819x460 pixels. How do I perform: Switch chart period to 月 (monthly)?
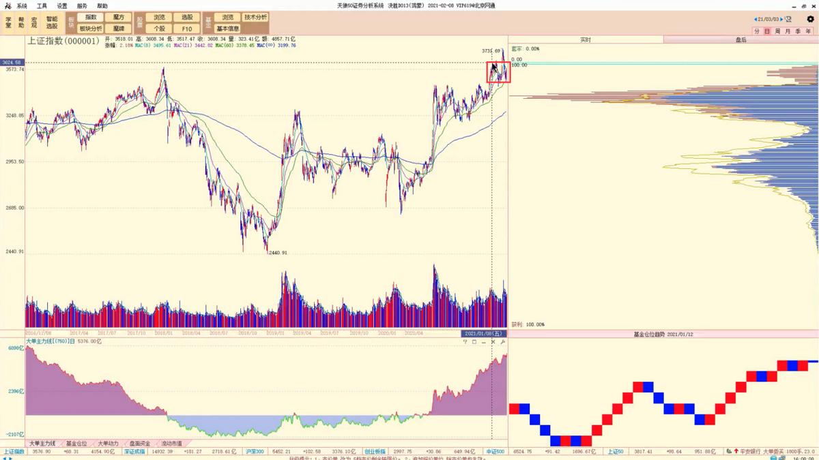(788, 31)
